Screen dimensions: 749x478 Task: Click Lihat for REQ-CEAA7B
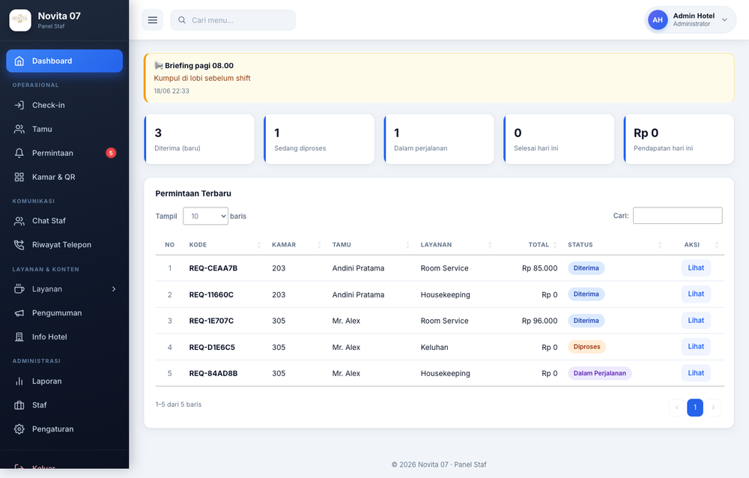[x=696, y=267]
